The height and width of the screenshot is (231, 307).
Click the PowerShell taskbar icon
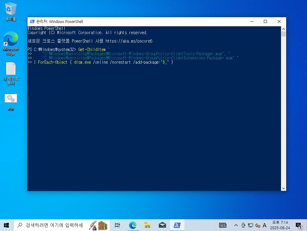177,225
